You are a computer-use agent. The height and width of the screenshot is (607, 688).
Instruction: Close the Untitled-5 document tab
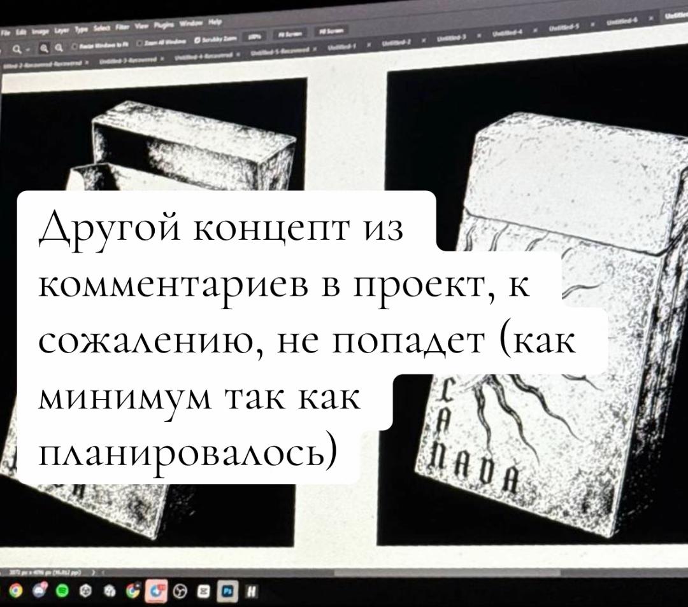[594, 25]
